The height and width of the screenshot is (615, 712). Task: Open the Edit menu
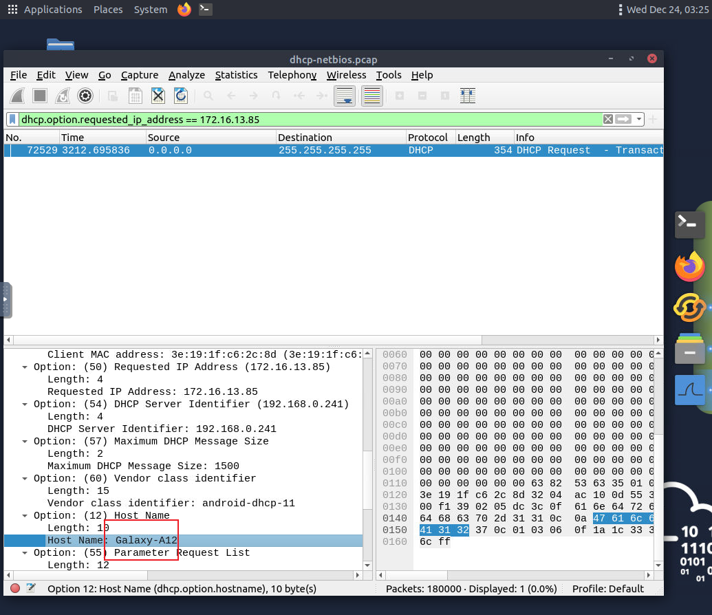46,75
